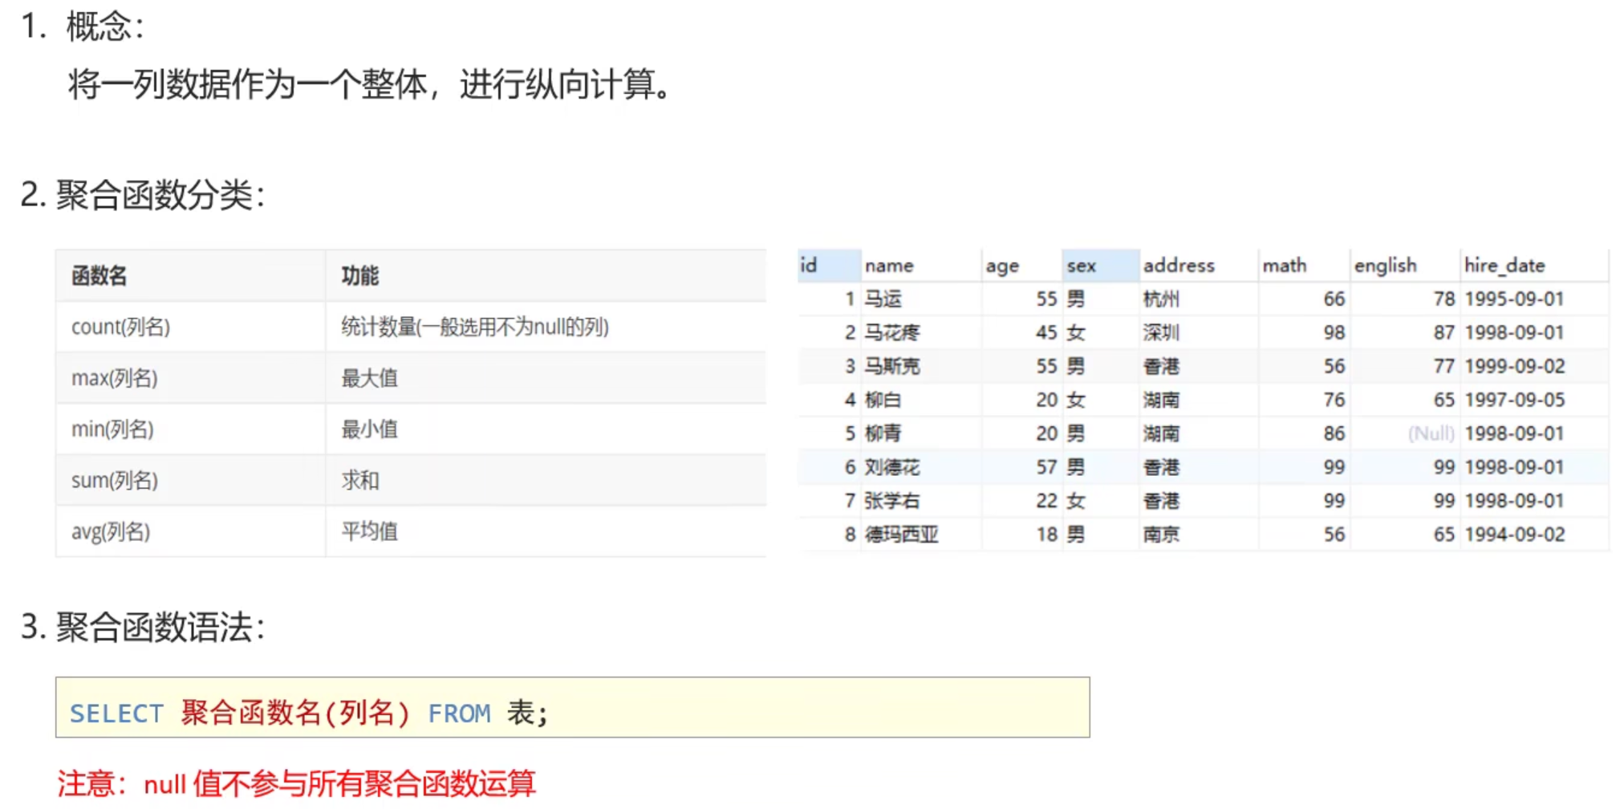Click the red 聚合函数名(列名) text

point(295,713)
